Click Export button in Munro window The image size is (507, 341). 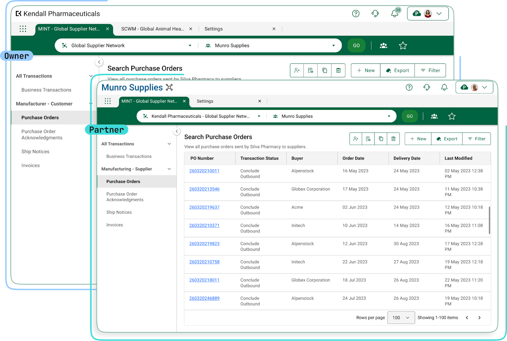(447, 139)
